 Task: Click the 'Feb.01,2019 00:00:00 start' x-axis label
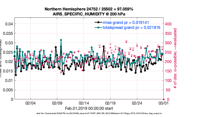click(89, 109)
